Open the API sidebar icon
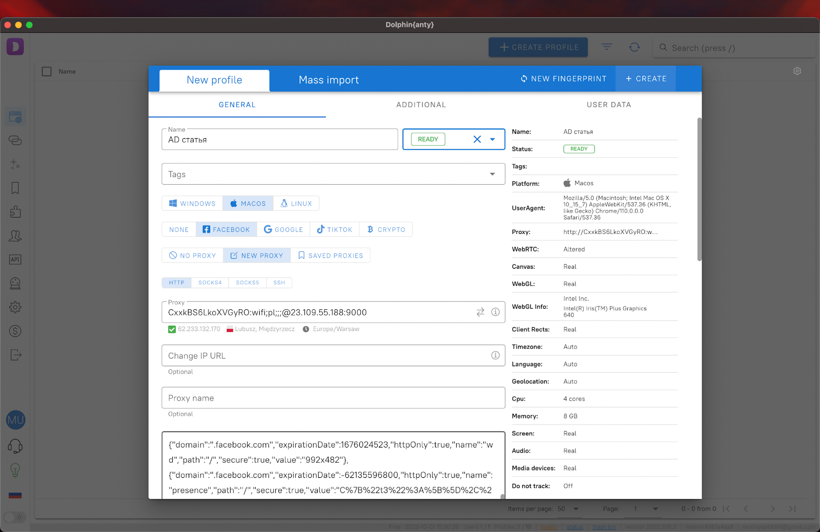The width and height of the screenshot is (820, 532). click(x=15, y=260)
